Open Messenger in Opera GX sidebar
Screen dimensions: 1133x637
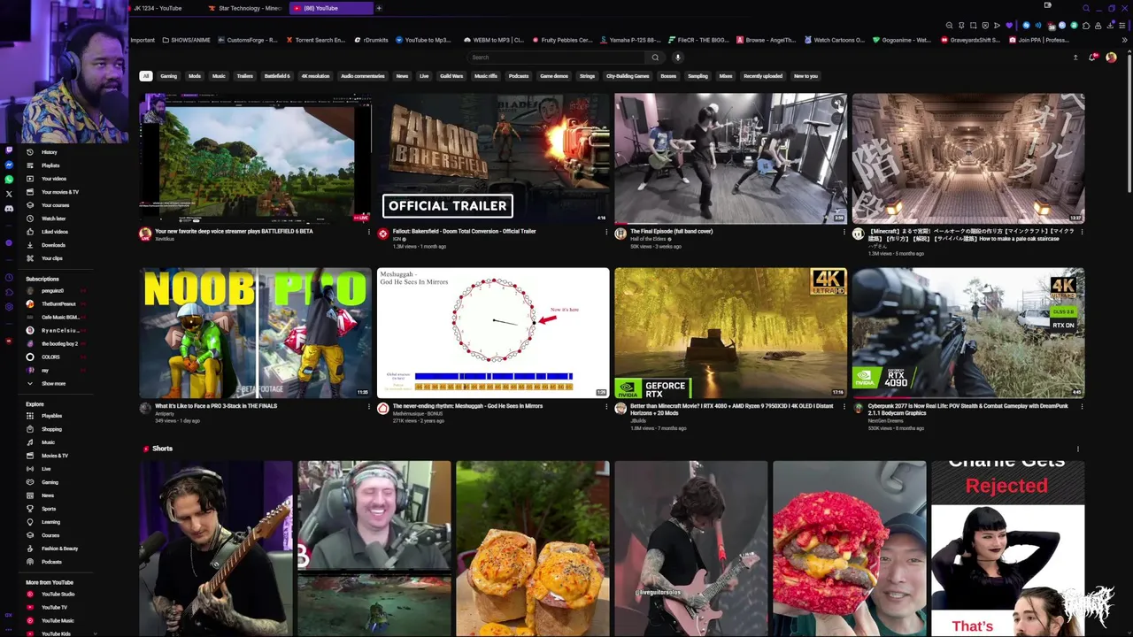point(9,165)
